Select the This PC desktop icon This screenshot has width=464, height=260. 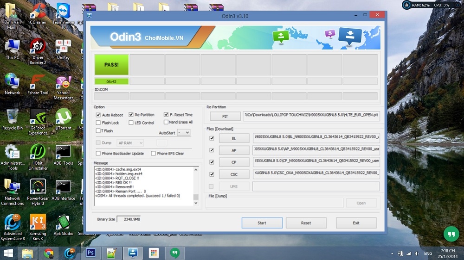click(13, 50)
